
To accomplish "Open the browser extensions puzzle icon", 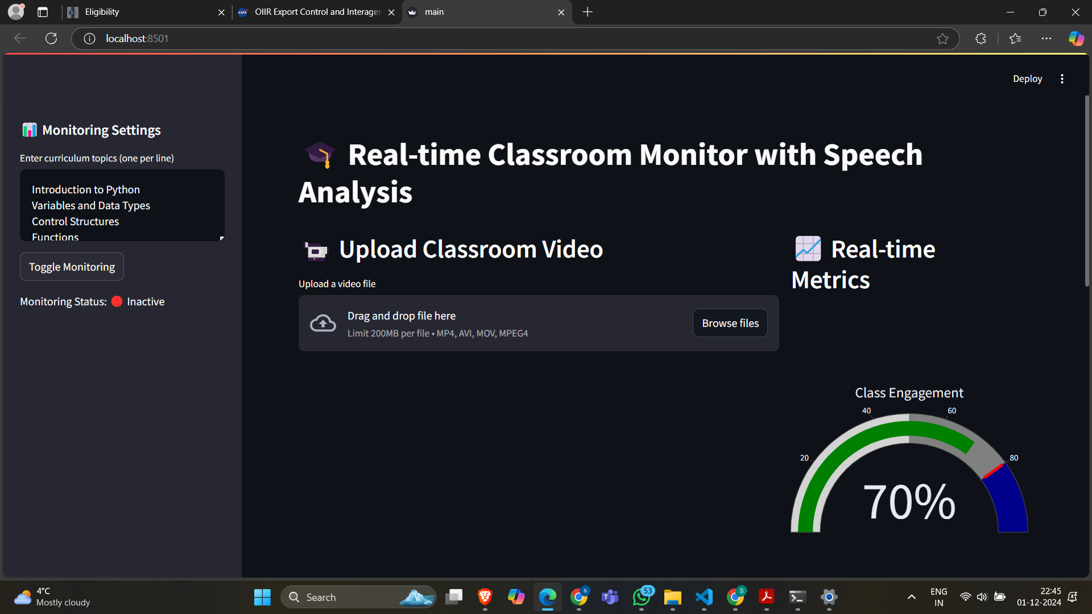I will click(x=981, y=39).
